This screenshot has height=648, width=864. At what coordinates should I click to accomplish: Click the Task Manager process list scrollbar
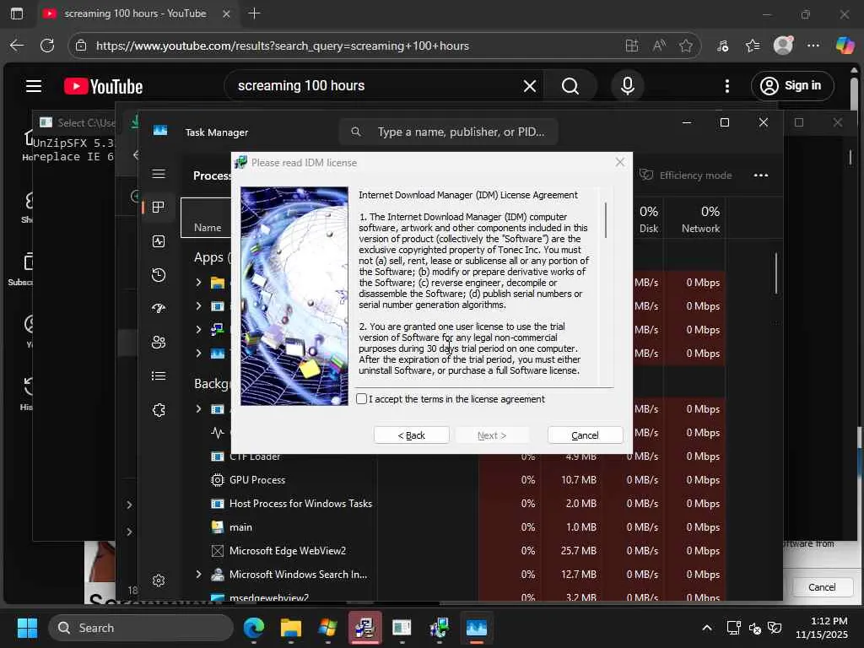coord(776,273)
